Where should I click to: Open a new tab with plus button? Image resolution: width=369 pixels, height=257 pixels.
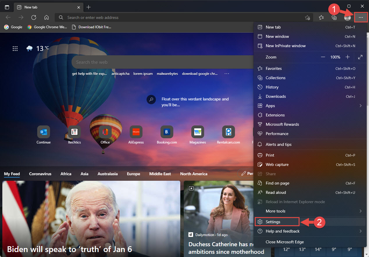(89, 7)
